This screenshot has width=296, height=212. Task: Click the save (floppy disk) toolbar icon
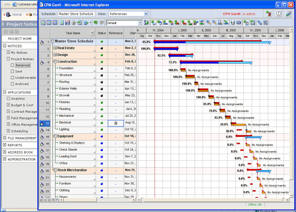point(67,23)
